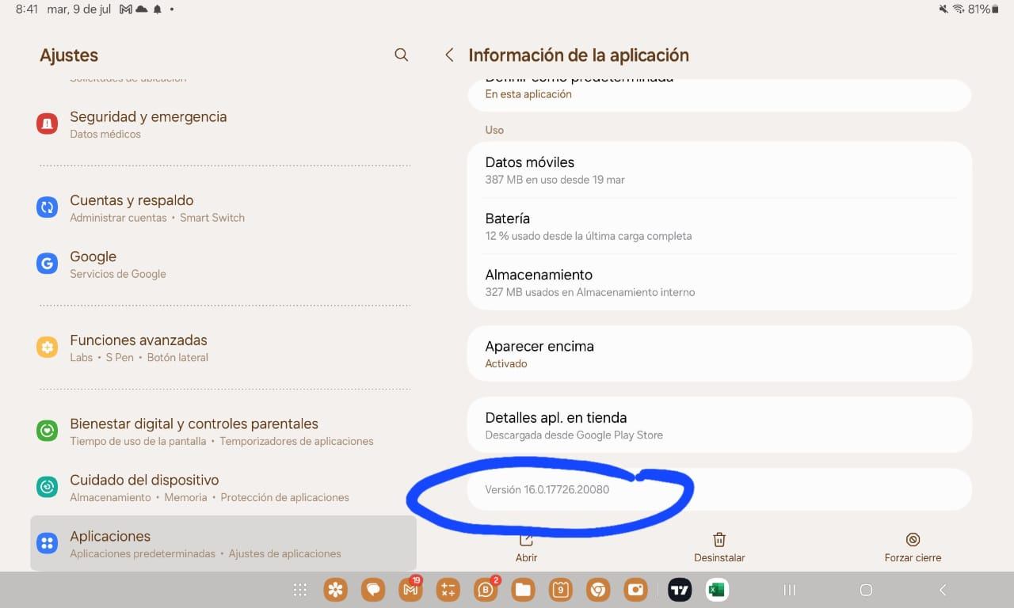Tap the Cuentas y respaldo sync icon

click(47, 207)
